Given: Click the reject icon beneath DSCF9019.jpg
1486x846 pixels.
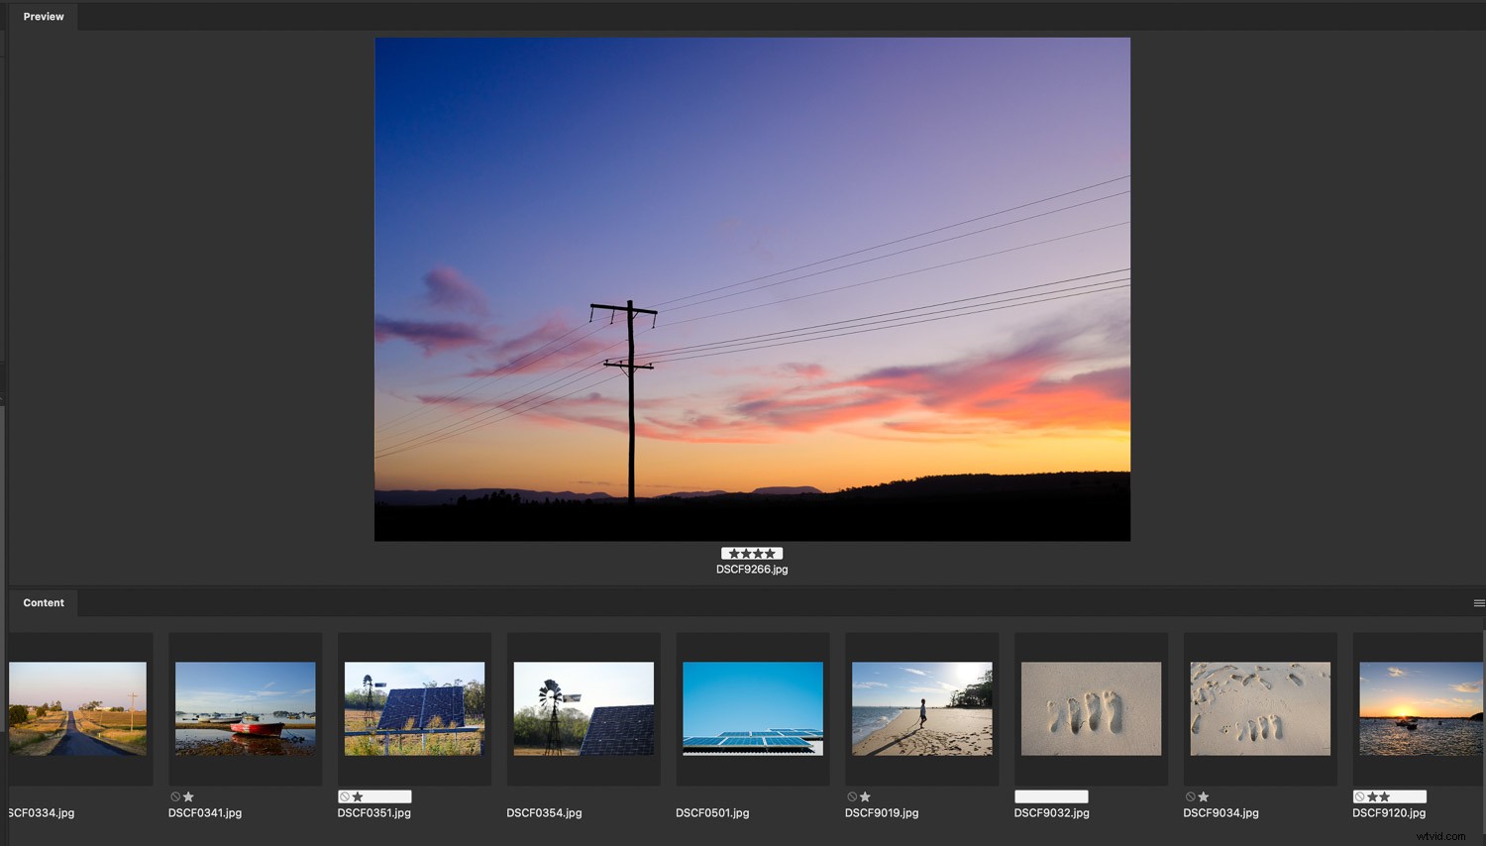Looking at the screenshot, I should [852, 796].
